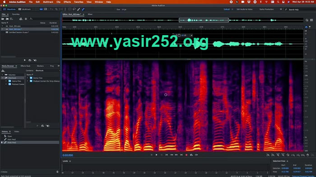Click the Zoom Out (Amplitude) icon
This screenshot has height=177, width=316.
click(x=273, y=155)
